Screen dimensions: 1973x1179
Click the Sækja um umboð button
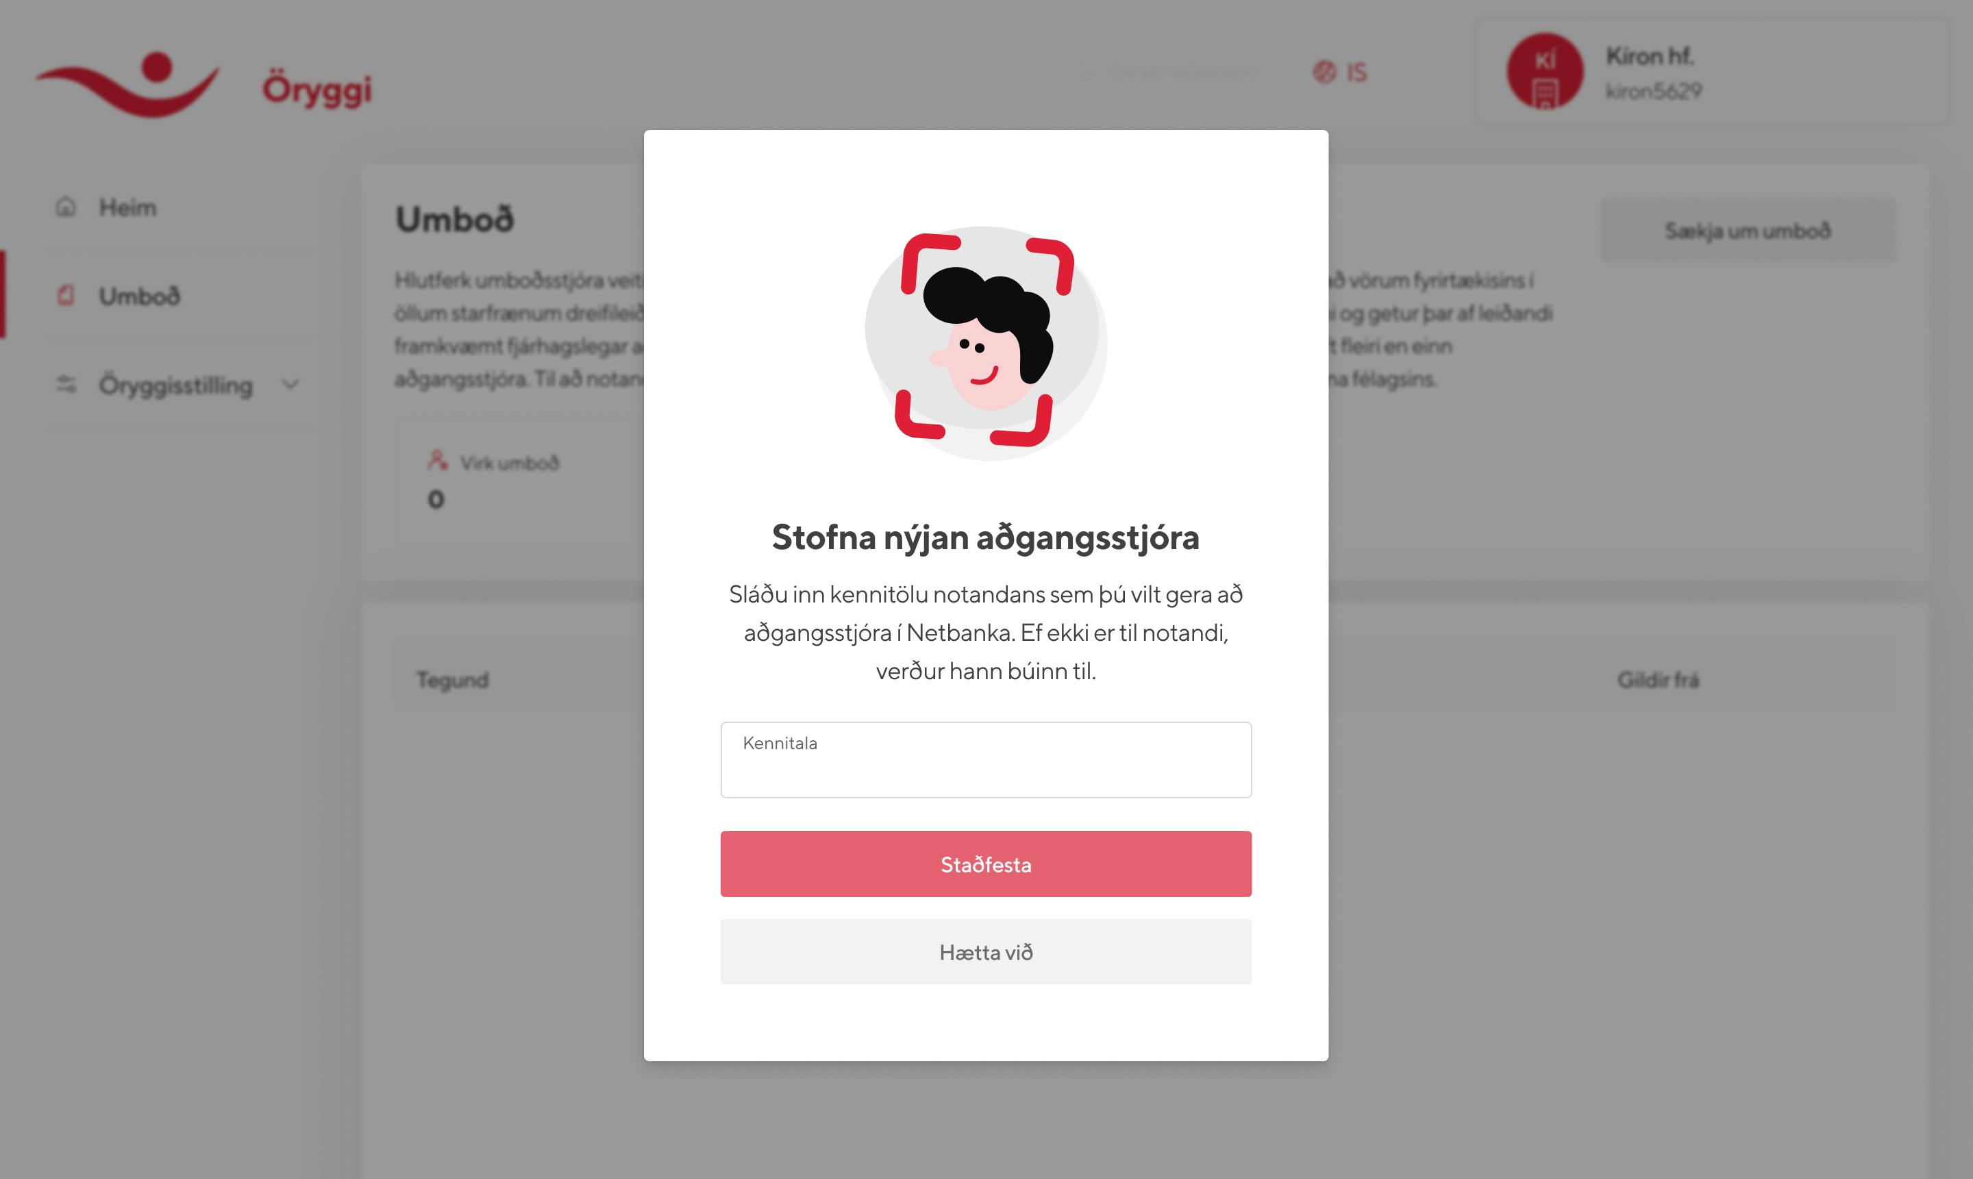(1747, 231)
